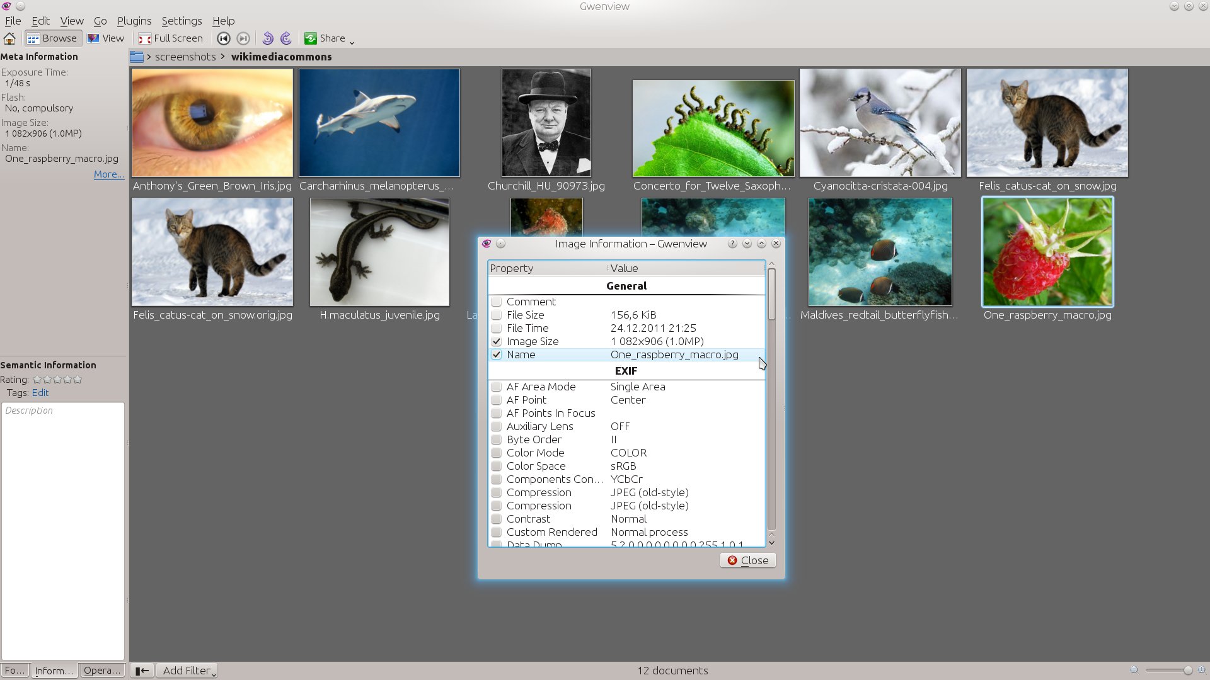
Task: Rotate image left icon
Action: click(268, 38)
